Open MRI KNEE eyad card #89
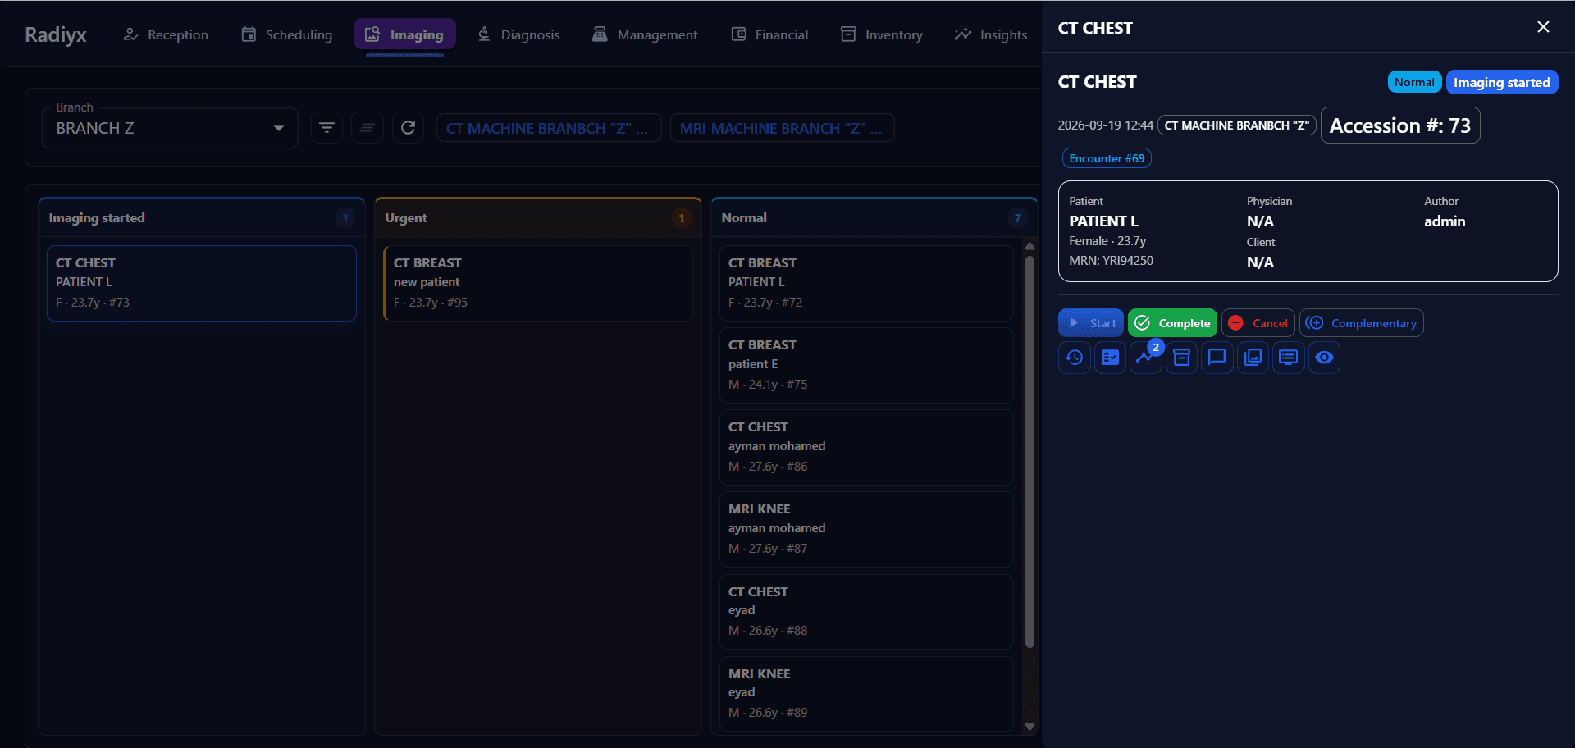1575x748 pixels. (x=866, y=694)
